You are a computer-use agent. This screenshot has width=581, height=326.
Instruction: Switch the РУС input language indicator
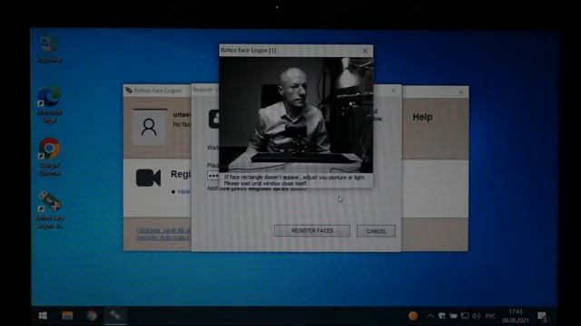(490, 316)
